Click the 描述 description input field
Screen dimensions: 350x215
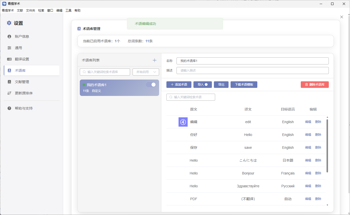[x=253, y=70]
